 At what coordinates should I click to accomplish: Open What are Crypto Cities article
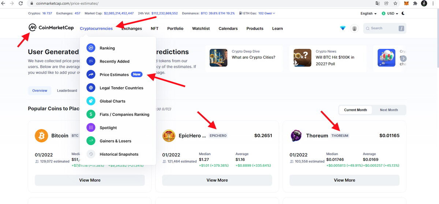[254, 57]
